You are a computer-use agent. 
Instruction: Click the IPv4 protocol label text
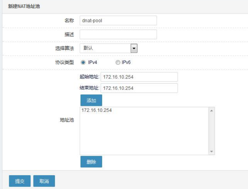click(92, 62)
